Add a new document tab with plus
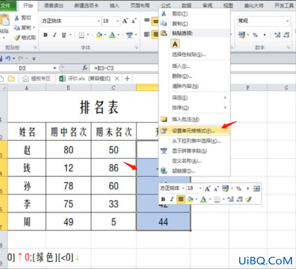This screenshot has height=269, width=296. (x=127, y=78)
